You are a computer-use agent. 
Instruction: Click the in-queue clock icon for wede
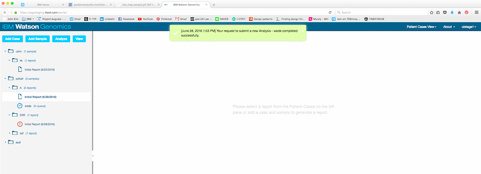[x=20, y=106]
